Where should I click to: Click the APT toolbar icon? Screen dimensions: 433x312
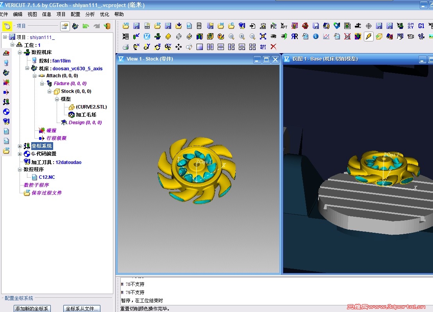284,26
